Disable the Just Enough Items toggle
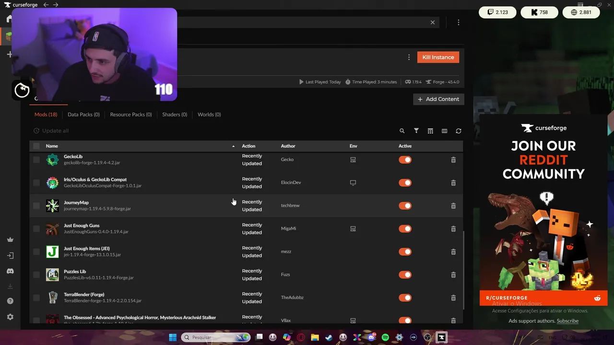The width and height of the screenshot is (614, 345). (x=405, y=252)
